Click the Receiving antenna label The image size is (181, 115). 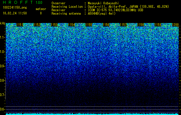point(66,14)
